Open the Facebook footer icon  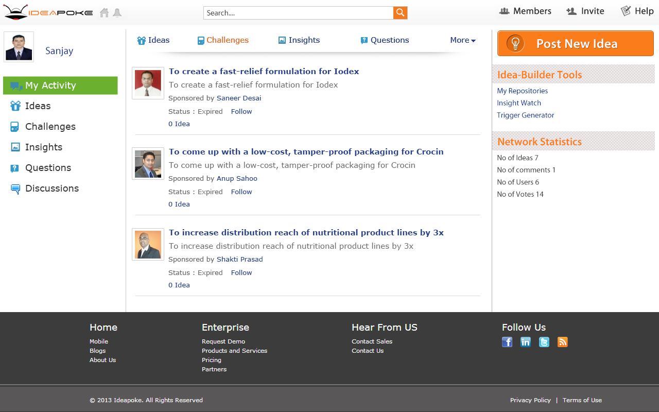click(507, 342)
